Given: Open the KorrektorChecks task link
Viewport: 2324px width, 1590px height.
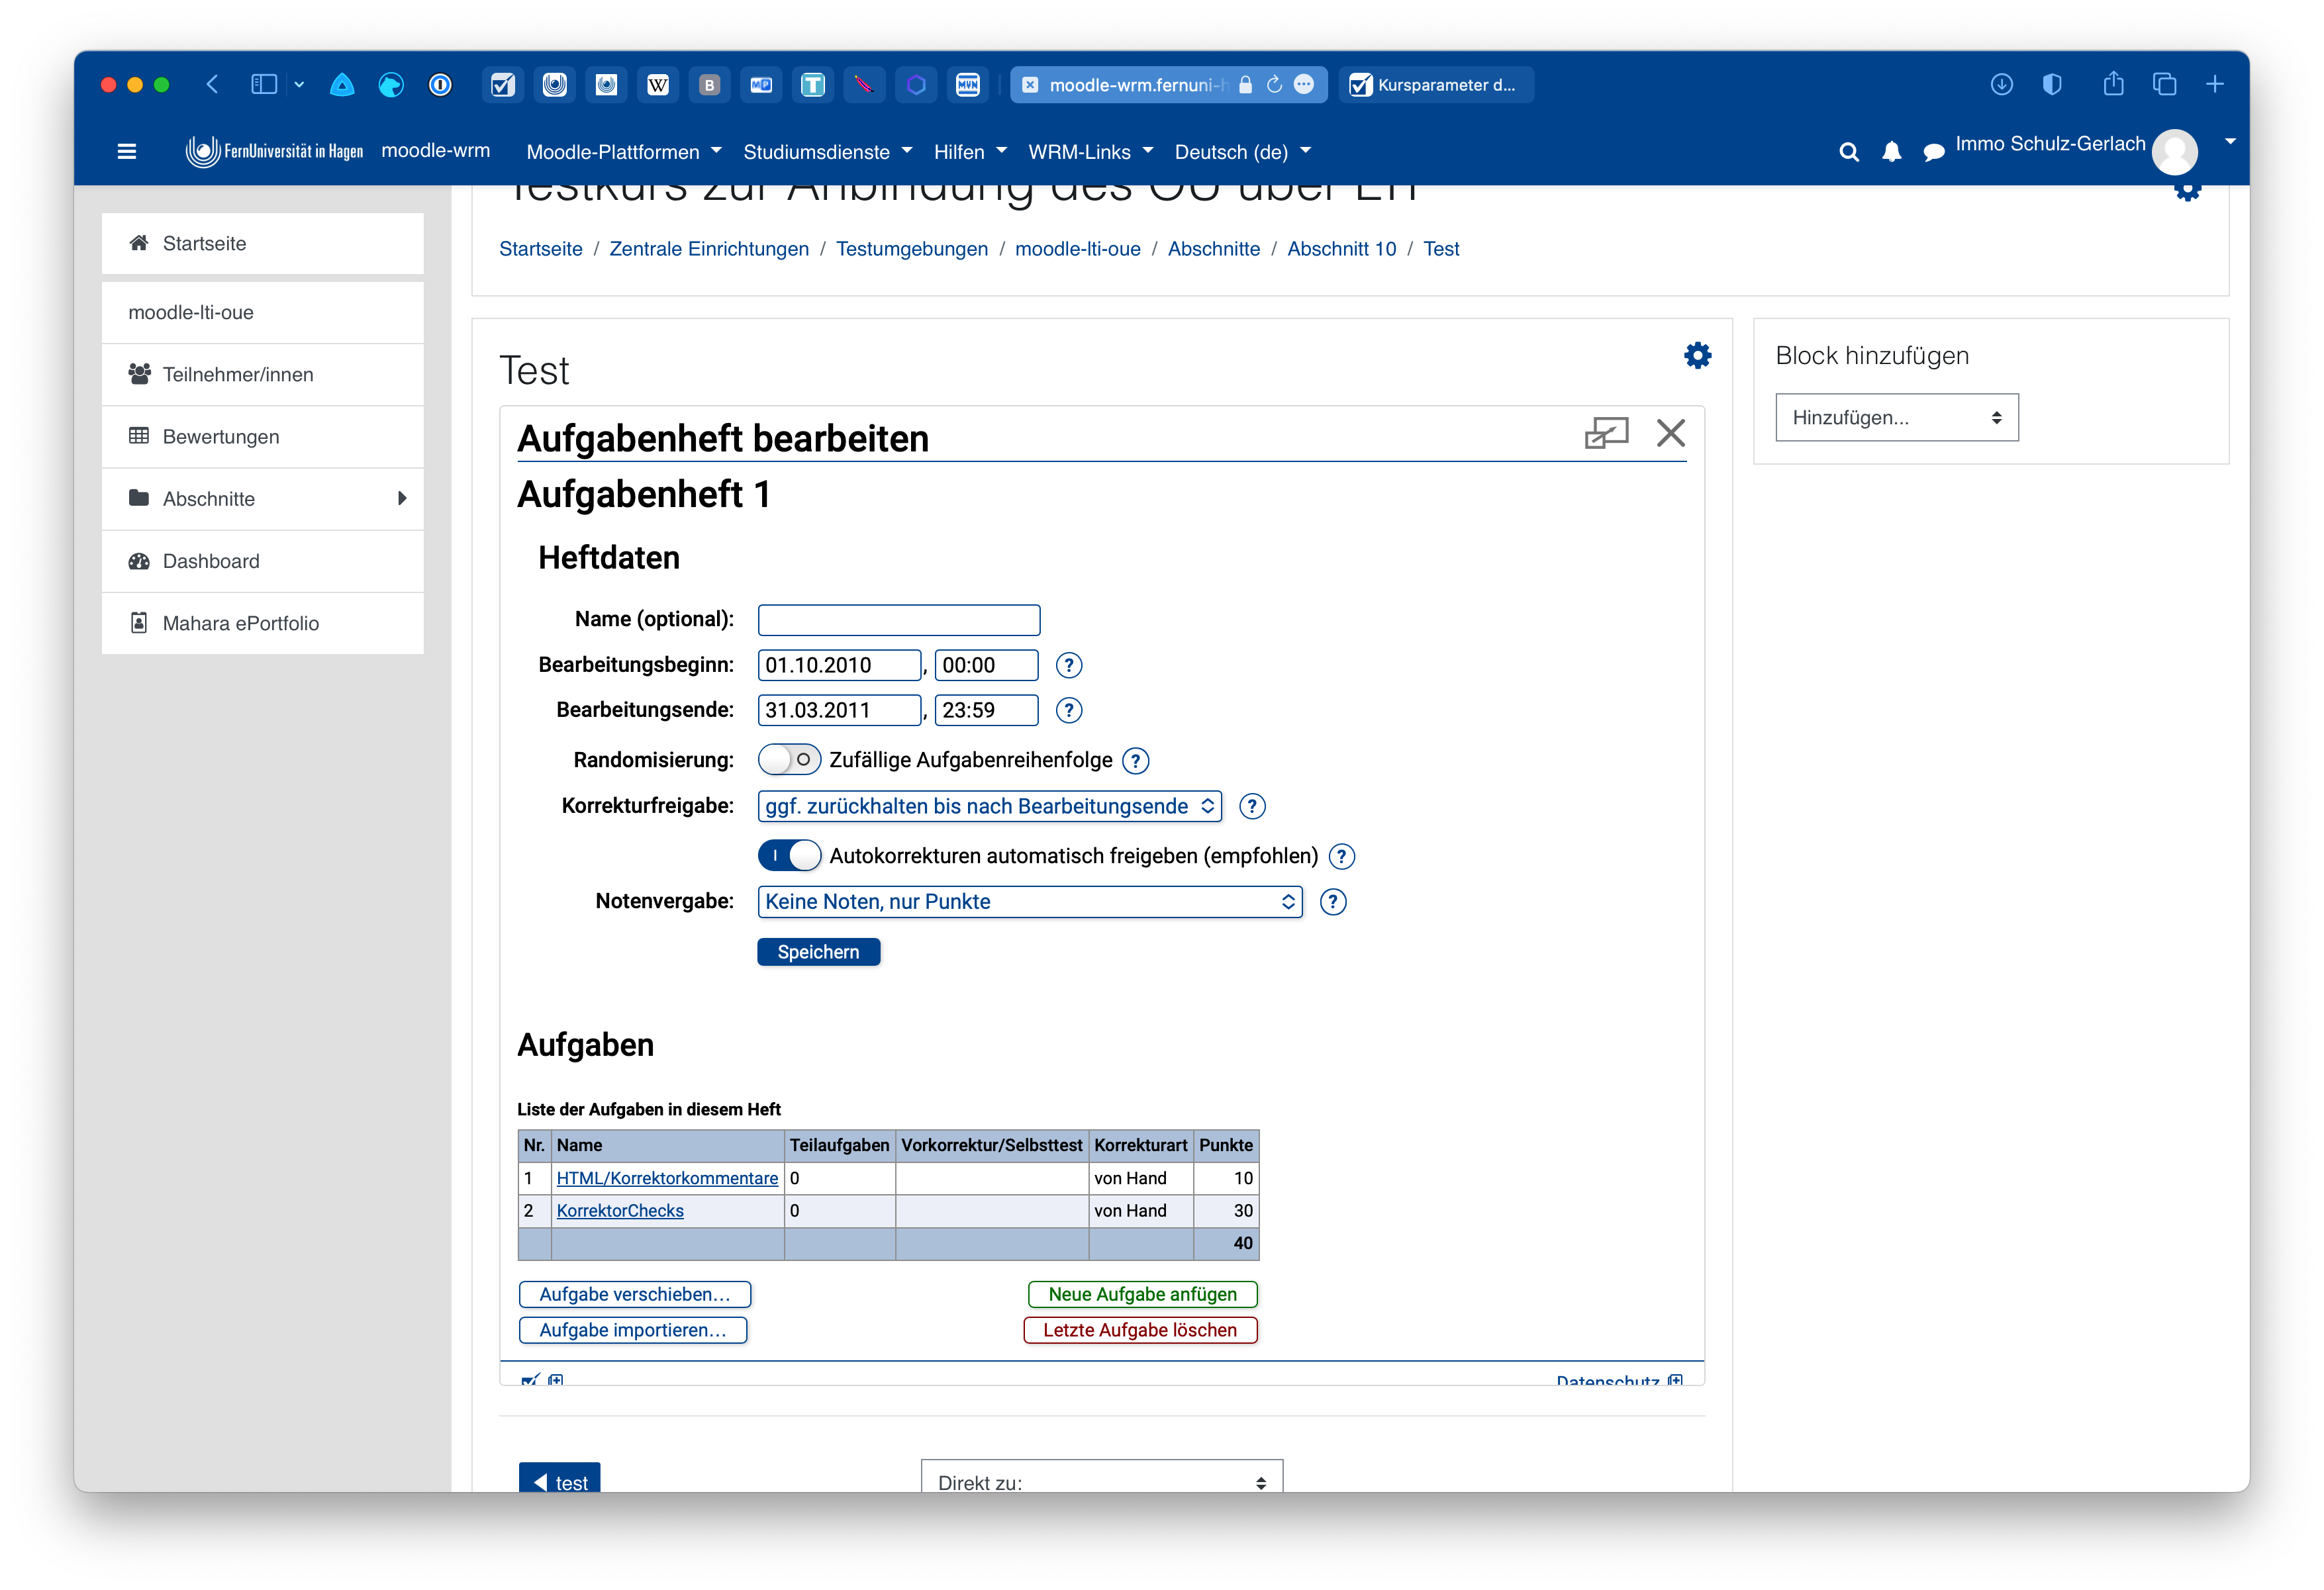Looking at the screenshot, I should coord(620,1210).
